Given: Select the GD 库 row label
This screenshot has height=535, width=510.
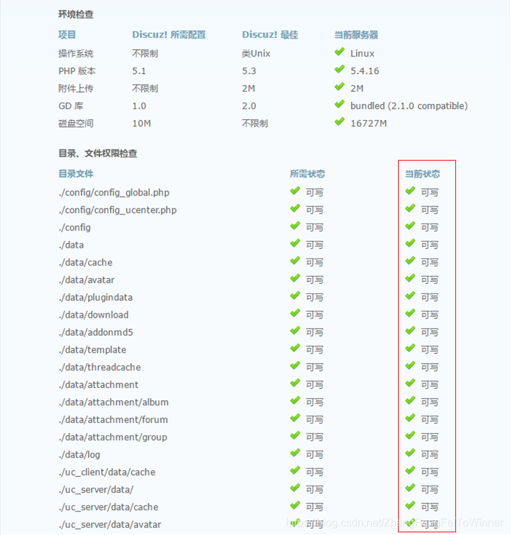Looking at the screenshot, I should [71, 106].
